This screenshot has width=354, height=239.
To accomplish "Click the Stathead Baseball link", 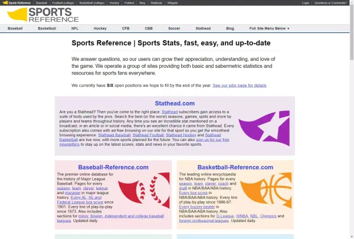I will [x=114, y=135].
